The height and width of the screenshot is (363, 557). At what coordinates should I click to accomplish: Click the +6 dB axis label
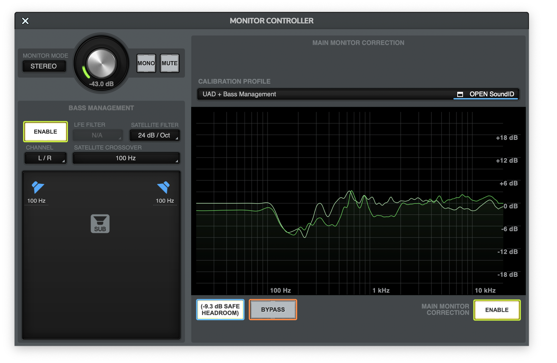508,184
